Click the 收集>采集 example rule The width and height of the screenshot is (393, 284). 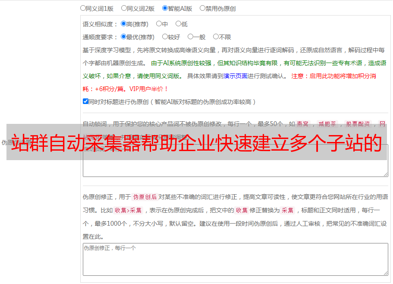pyautogui.click(x=128, y=210)
